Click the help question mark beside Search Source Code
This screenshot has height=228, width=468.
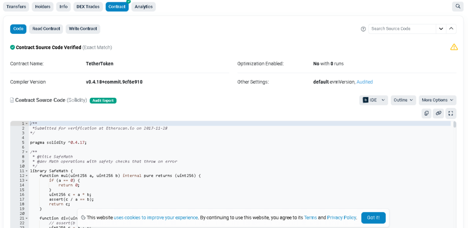(x=363, y=29)
